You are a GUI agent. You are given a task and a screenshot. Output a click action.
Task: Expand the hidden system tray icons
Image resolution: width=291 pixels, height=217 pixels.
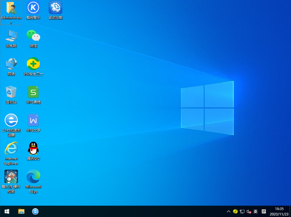[x=228, y=211]
